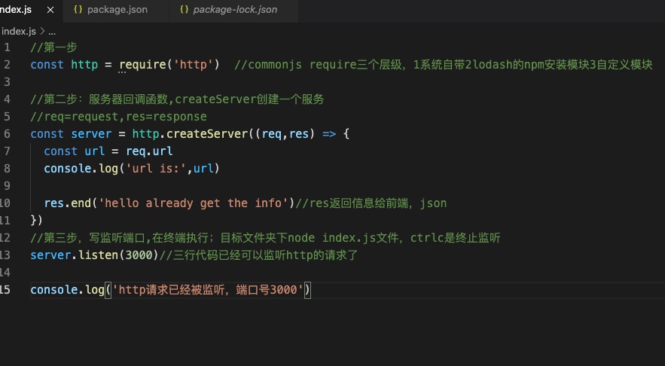Click the JSON braces icon on package.json tab
The height and width of the screenshot is (366, 665).
pos(78,10)
